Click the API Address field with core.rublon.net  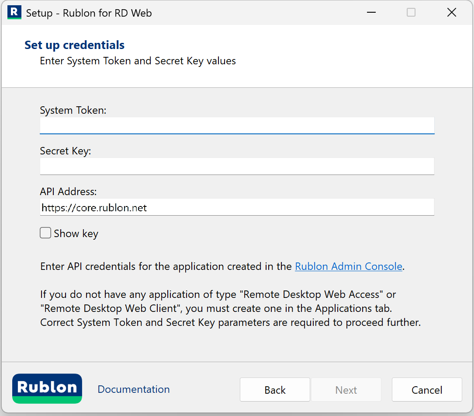[x=237, y=207]
